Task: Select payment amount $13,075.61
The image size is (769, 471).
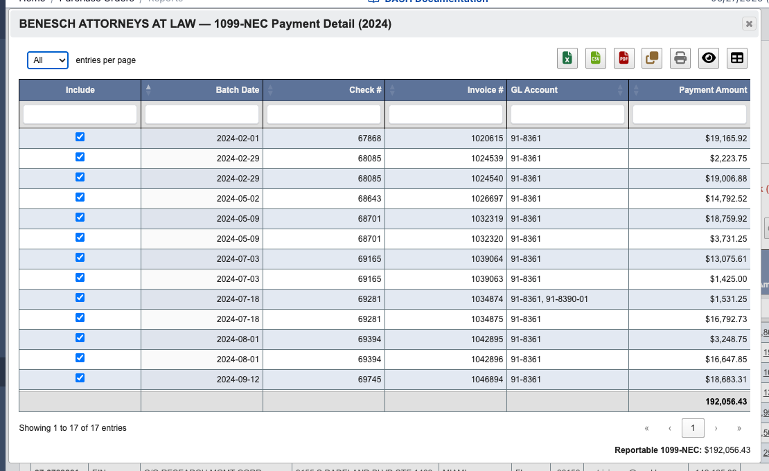Action: (689, 259)
